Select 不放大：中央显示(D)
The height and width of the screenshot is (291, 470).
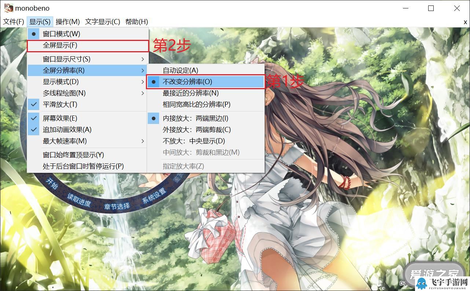[206, 141]
